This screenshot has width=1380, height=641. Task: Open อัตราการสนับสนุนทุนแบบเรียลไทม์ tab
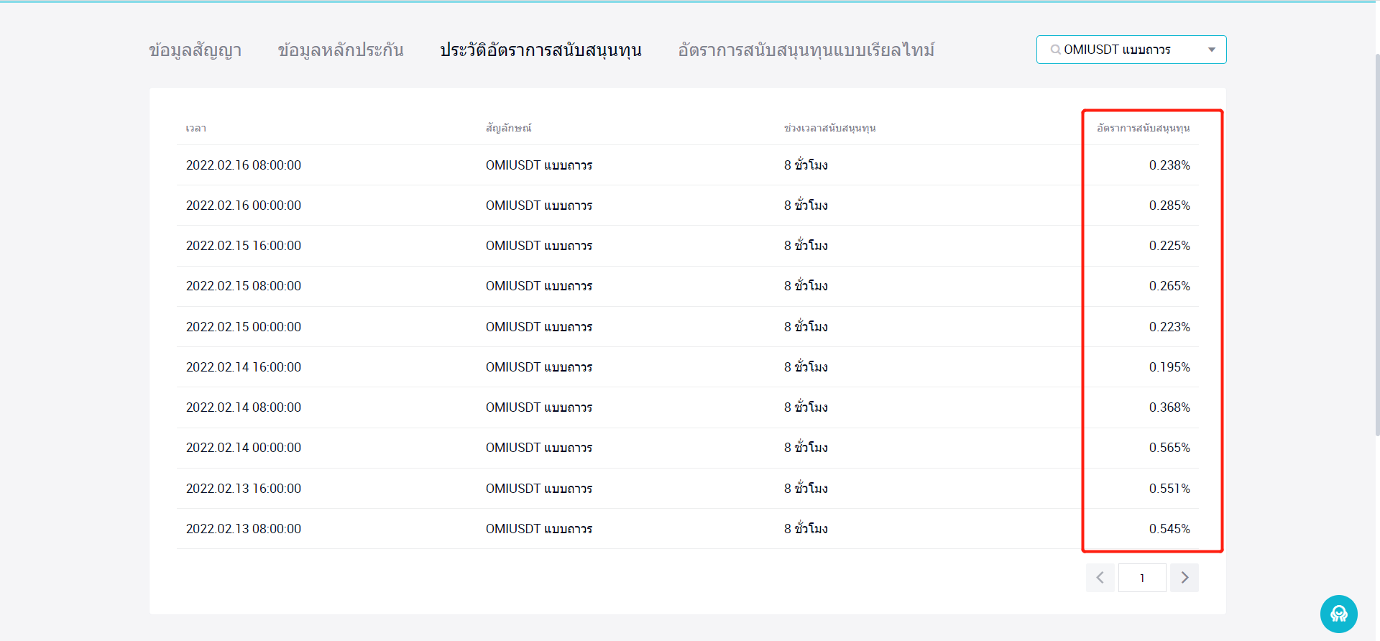tap(806, 50)
